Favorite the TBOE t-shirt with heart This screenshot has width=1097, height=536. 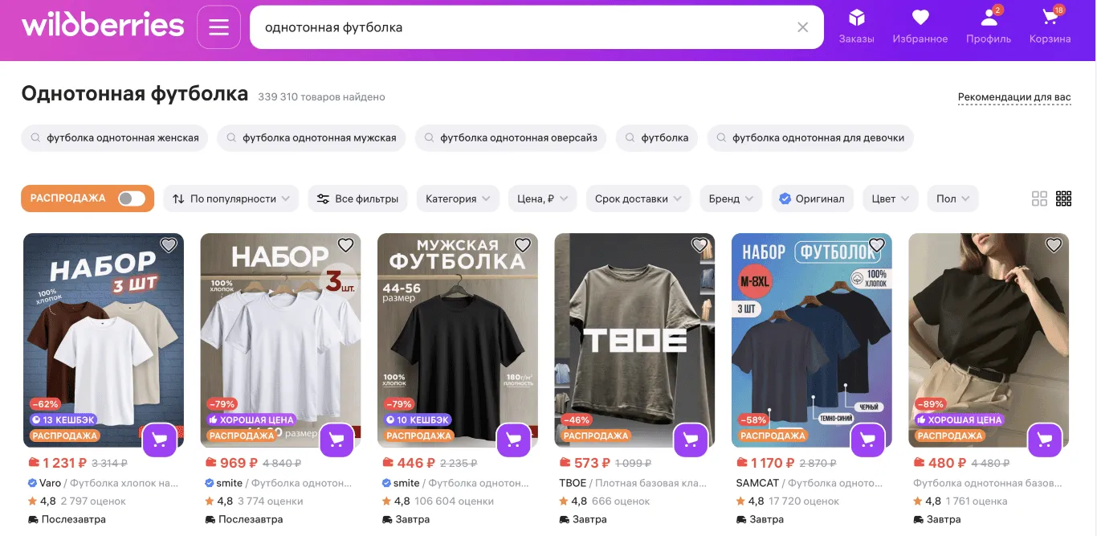pos(699,245)
